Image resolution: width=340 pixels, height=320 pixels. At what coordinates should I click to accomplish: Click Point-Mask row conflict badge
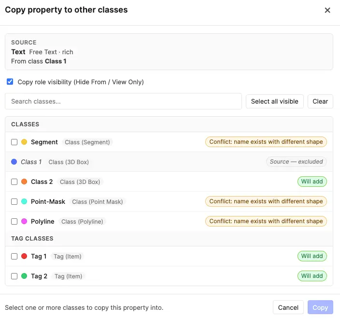point(266,201)
